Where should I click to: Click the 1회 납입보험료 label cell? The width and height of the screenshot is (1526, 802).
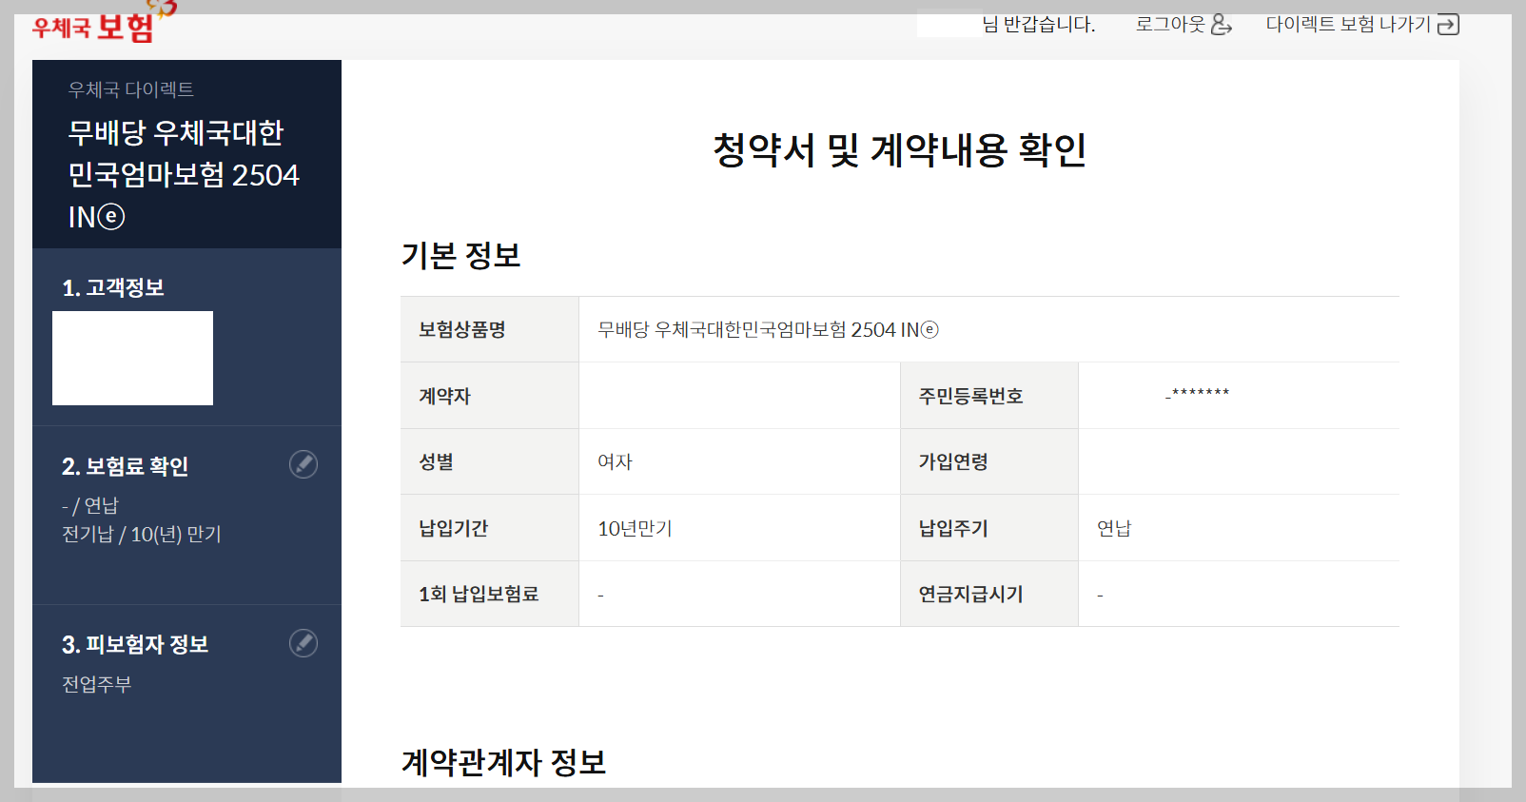click(x=490, y=594)
